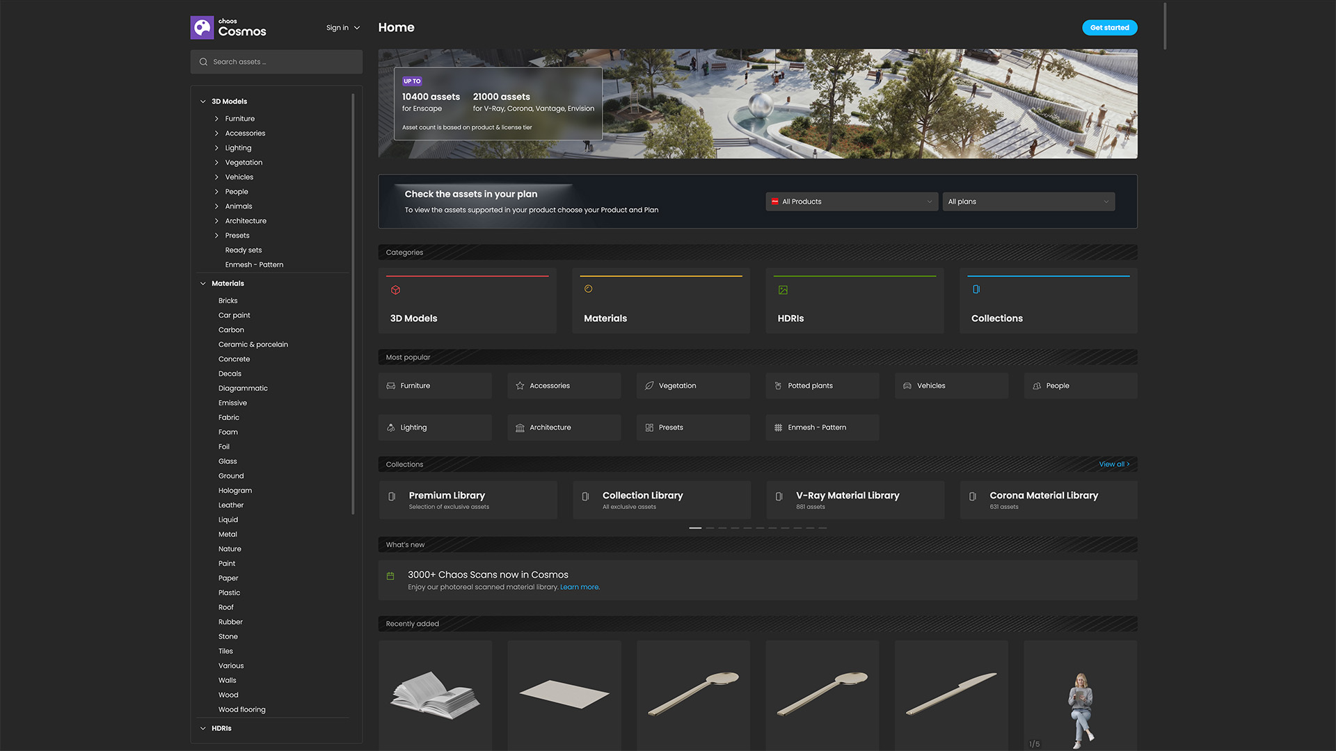Click the Learn more link about Chaos Scans
The image size is (1336, 751).
[x=579, y=586]
